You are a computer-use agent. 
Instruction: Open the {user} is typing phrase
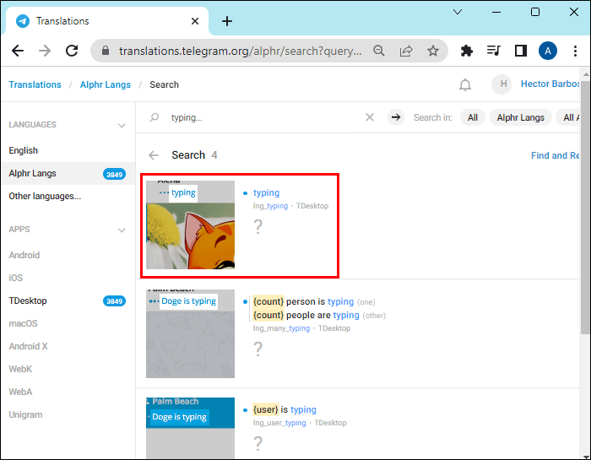pos(285,409)
